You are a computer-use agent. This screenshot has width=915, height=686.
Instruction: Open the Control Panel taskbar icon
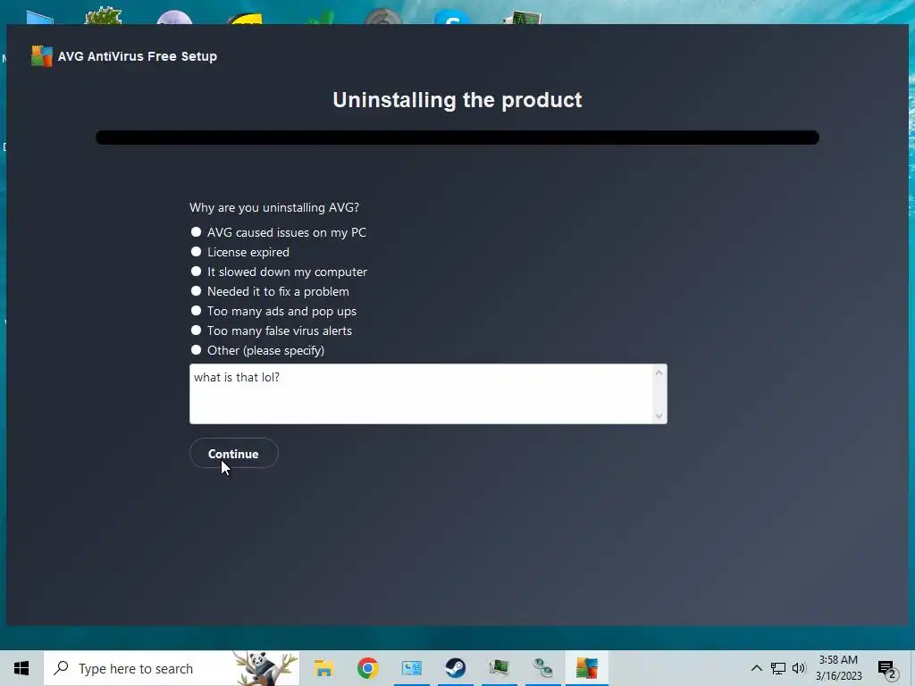411,668
